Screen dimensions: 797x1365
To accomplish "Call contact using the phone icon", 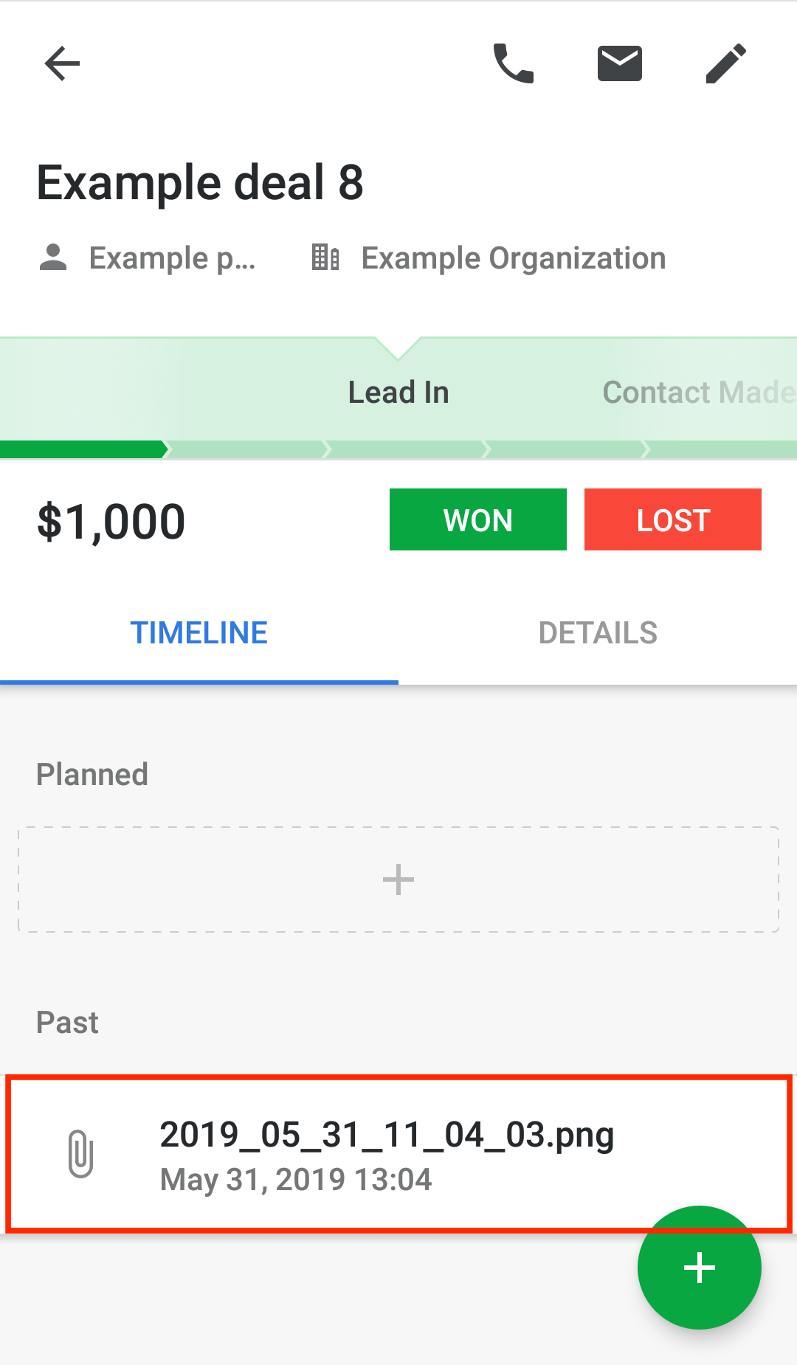I will pos(514,63).
